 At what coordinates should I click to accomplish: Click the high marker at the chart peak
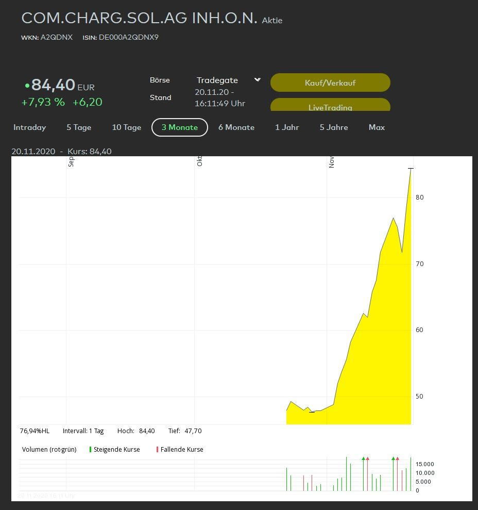click(411, 169)
